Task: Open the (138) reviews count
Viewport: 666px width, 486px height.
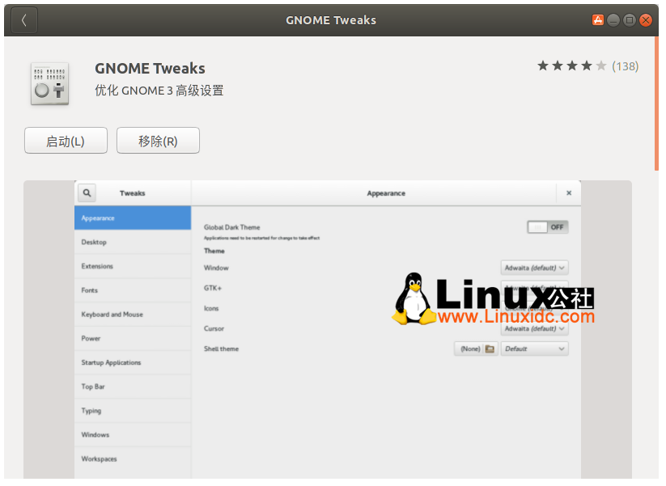Action: 625,66
